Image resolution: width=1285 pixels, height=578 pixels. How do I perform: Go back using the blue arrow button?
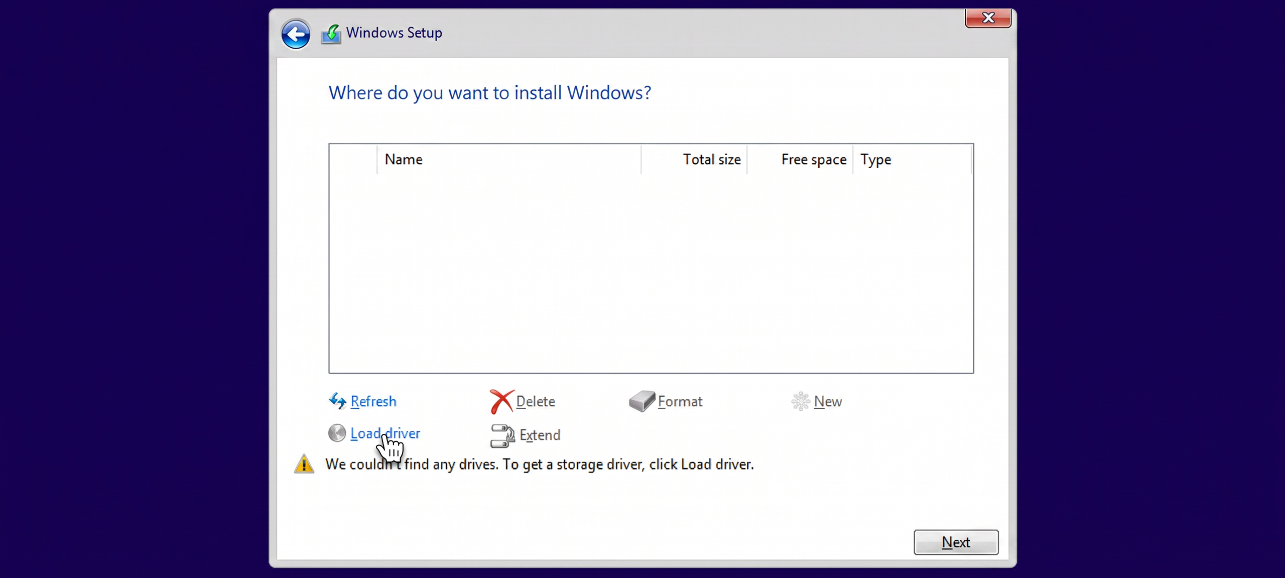coord(296,34)
